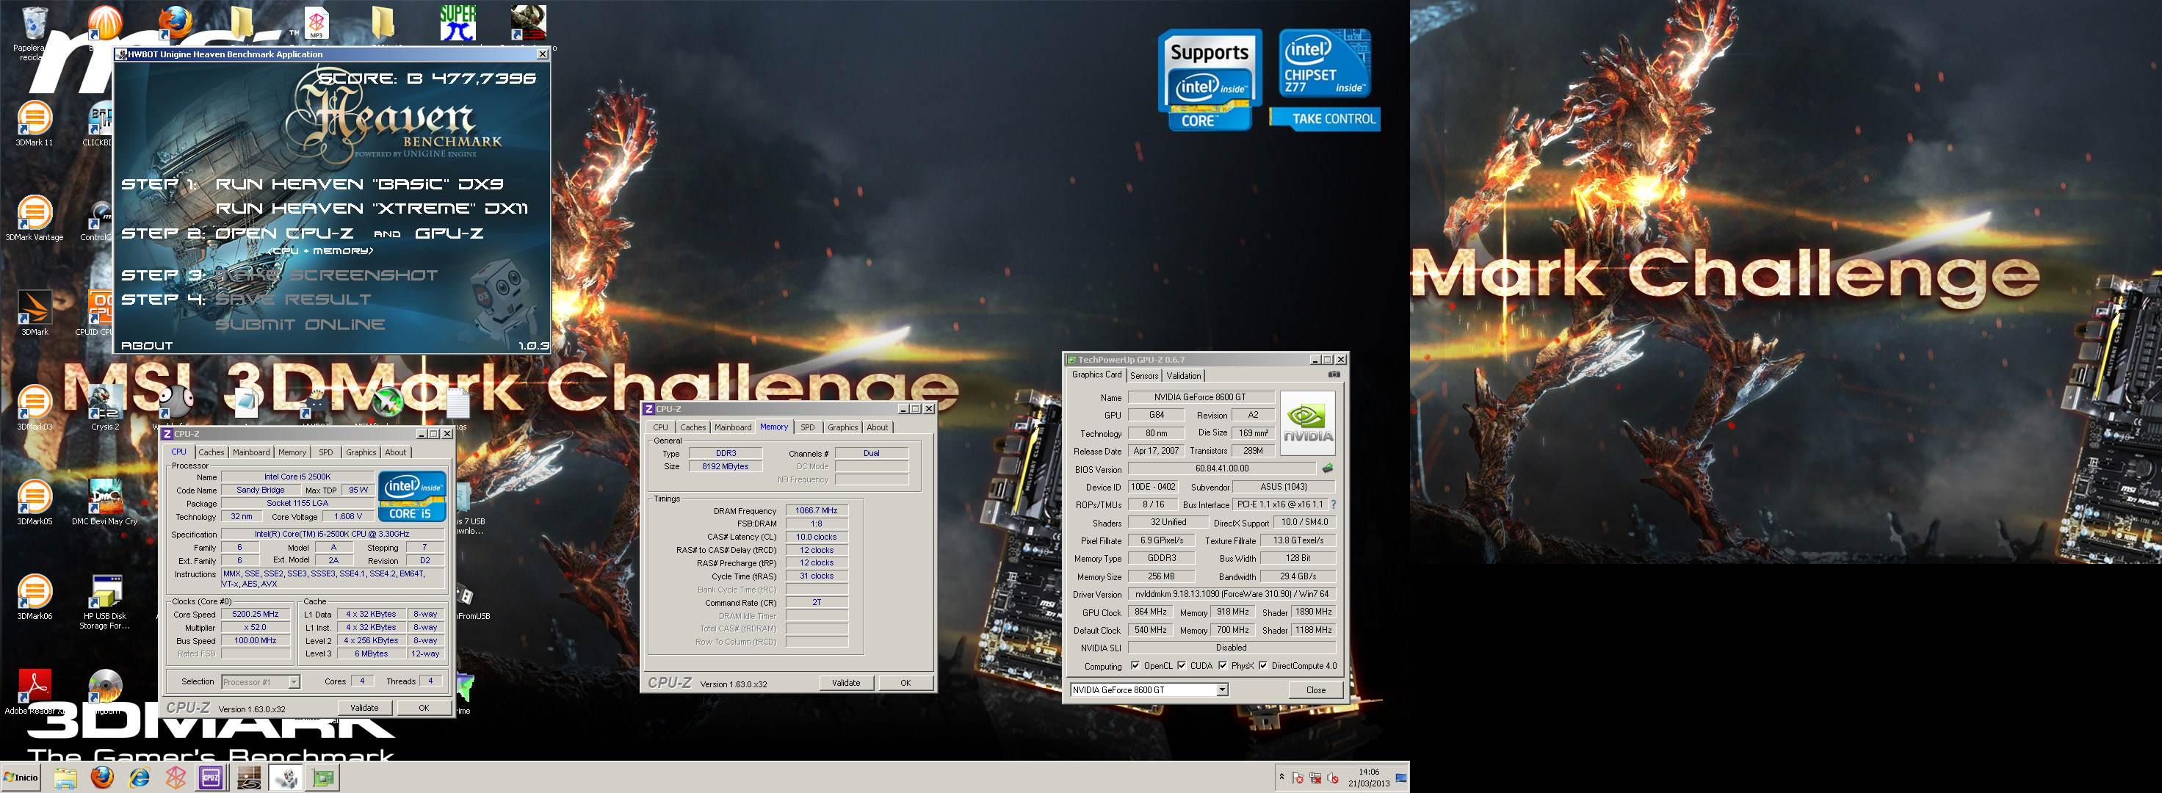Select the CPU-Z taskbar button
The width and height of the screenshot is (2162, 793).
[211, 778]
